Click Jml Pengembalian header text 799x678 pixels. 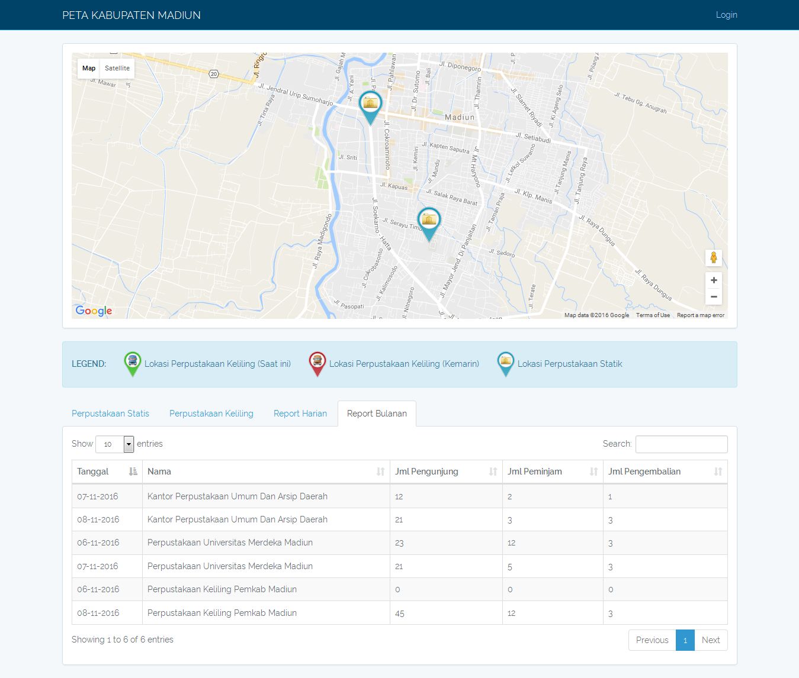click(x=644, y=472)
